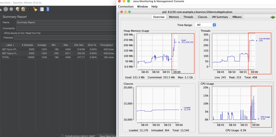The image size is (276, 137).
Task: Click Throughput value 422.0/sec
Action: 109,49
